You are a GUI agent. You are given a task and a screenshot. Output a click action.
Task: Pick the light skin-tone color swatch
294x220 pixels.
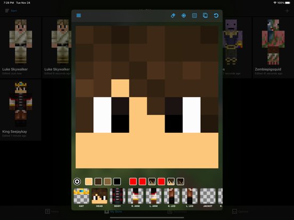[x=89, y=181]
